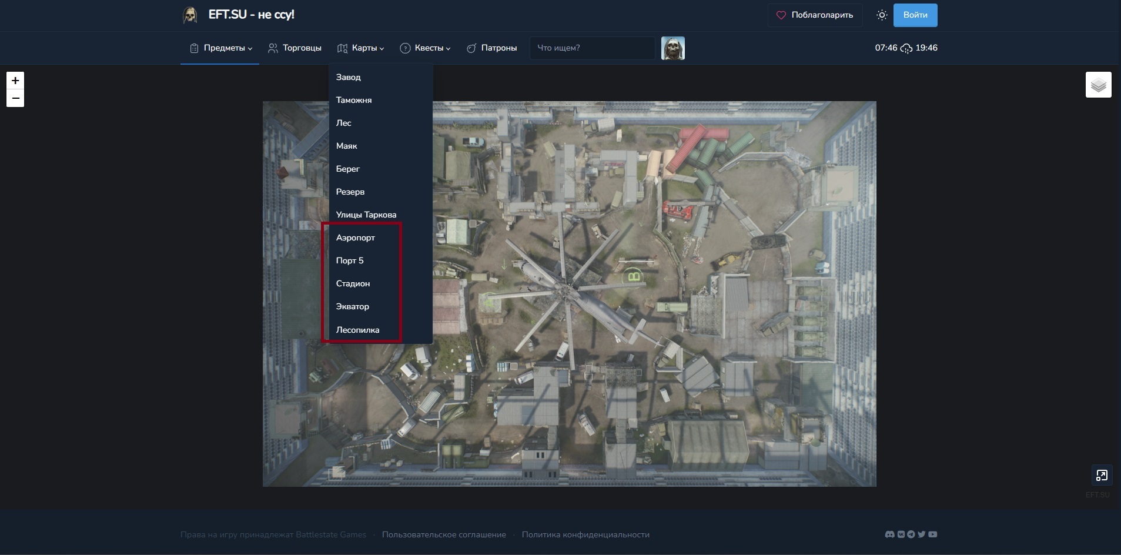Toggle the light/dark theme sun icon
The image size is (1121, 555).
[x=882, y=15]
